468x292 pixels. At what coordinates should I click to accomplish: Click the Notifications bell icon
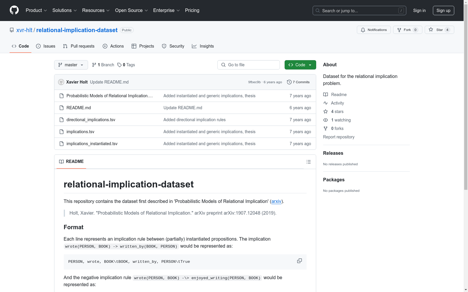tap(363, 30)
